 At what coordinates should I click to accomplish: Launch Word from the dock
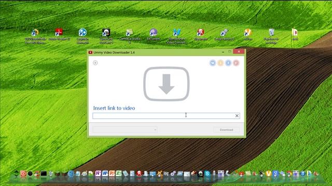click(x=105, y=174)
